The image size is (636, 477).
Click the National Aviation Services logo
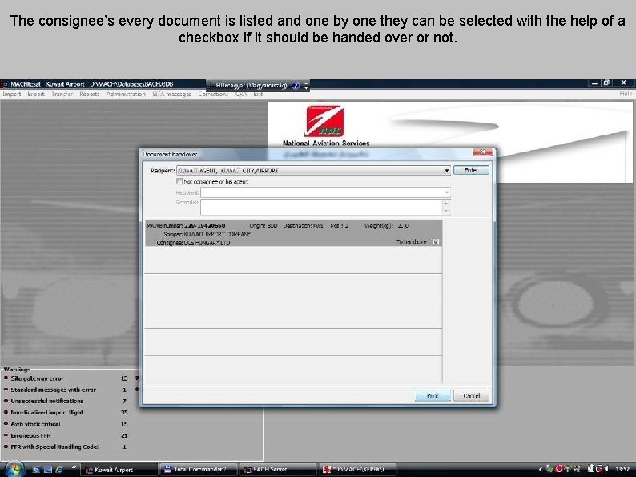click(x=324, y=121)
